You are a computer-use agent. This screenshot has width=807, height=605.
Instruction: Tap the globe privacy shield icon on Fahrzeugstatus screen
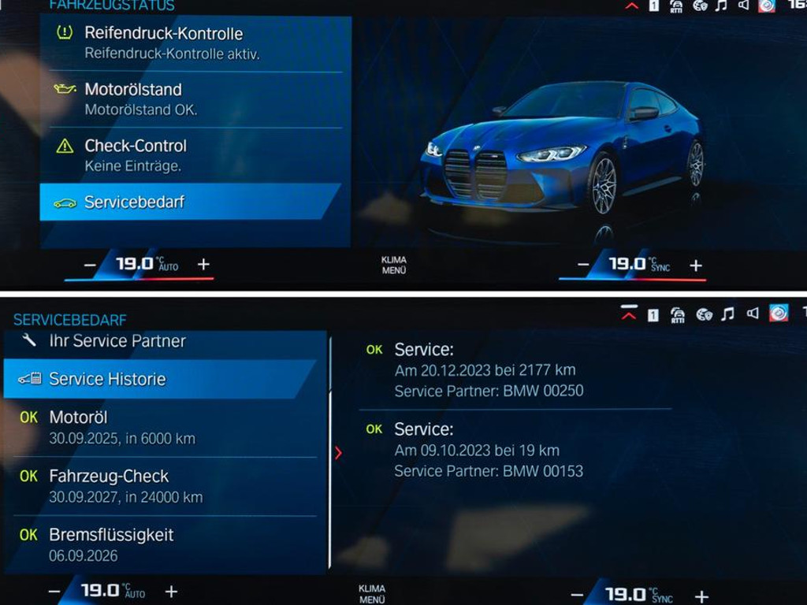point(700,6)
